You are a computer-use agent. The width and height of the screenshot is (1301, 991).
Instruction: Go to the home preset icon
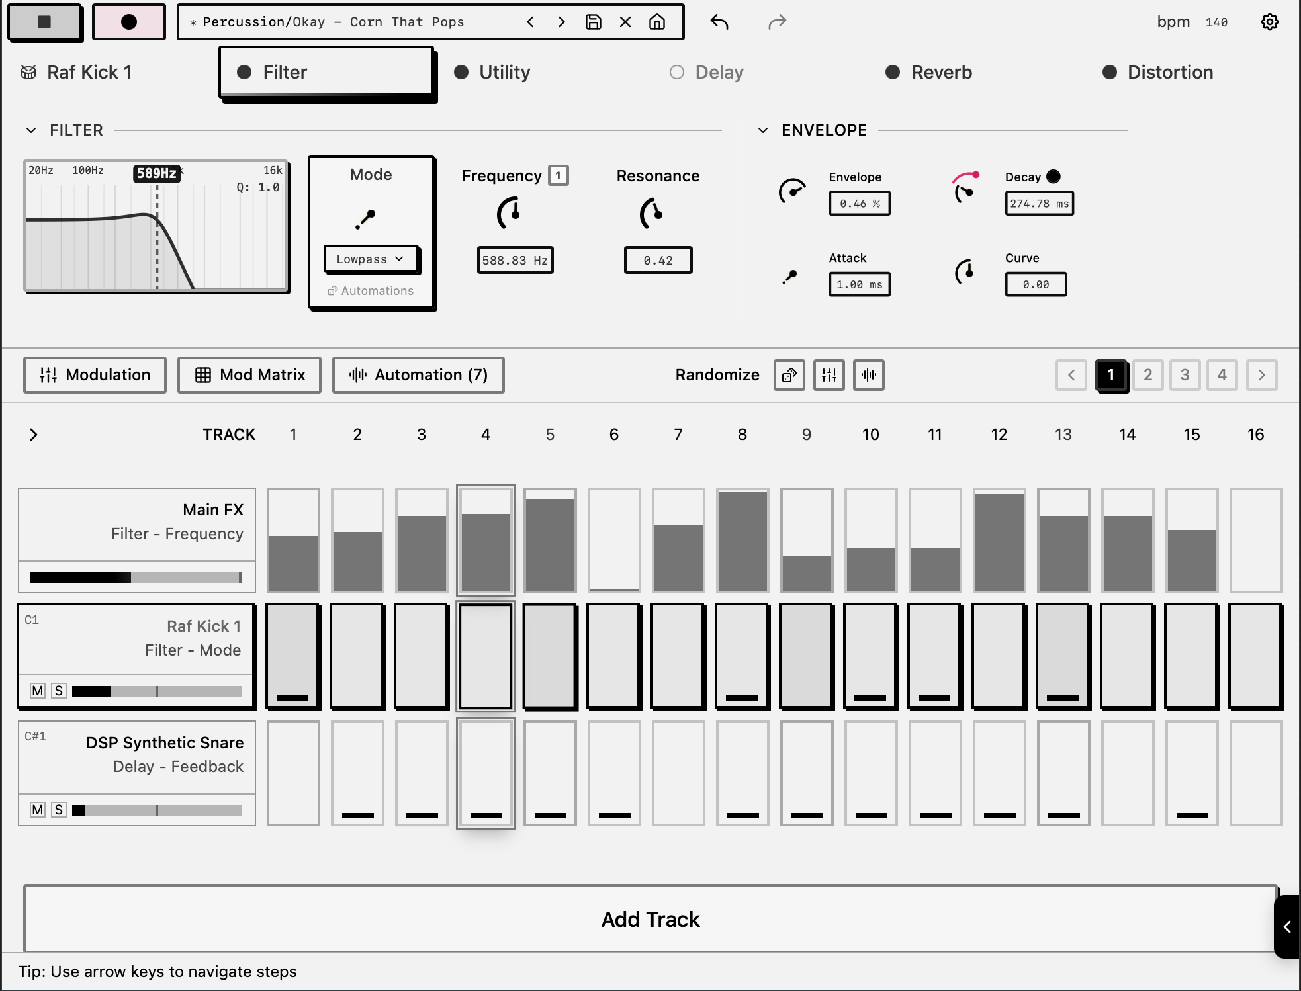[656, 22]
